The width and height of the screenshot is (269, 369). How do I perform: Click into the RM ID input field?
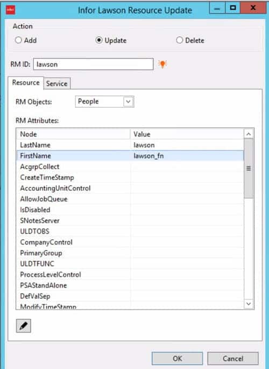click(93, 64)
